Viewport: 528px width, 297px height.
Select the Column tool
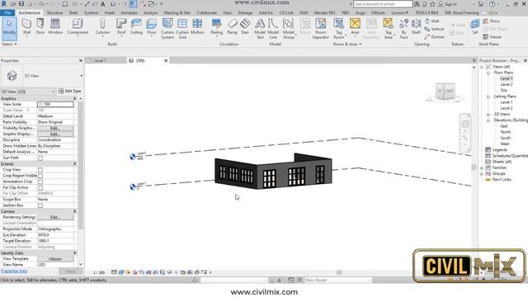[x=102, y=27]
